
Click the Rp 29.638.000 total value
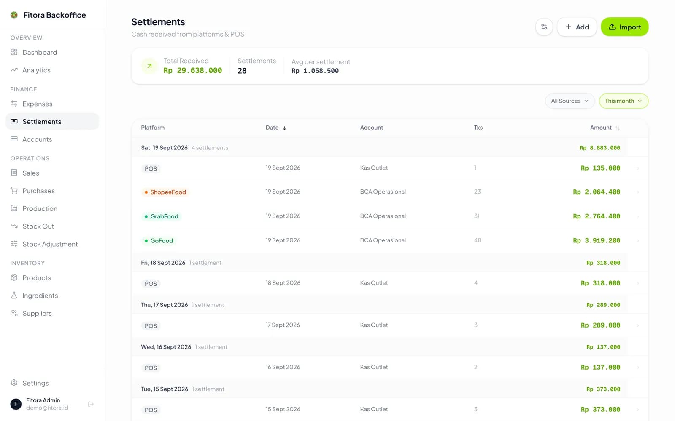[193, 71]
